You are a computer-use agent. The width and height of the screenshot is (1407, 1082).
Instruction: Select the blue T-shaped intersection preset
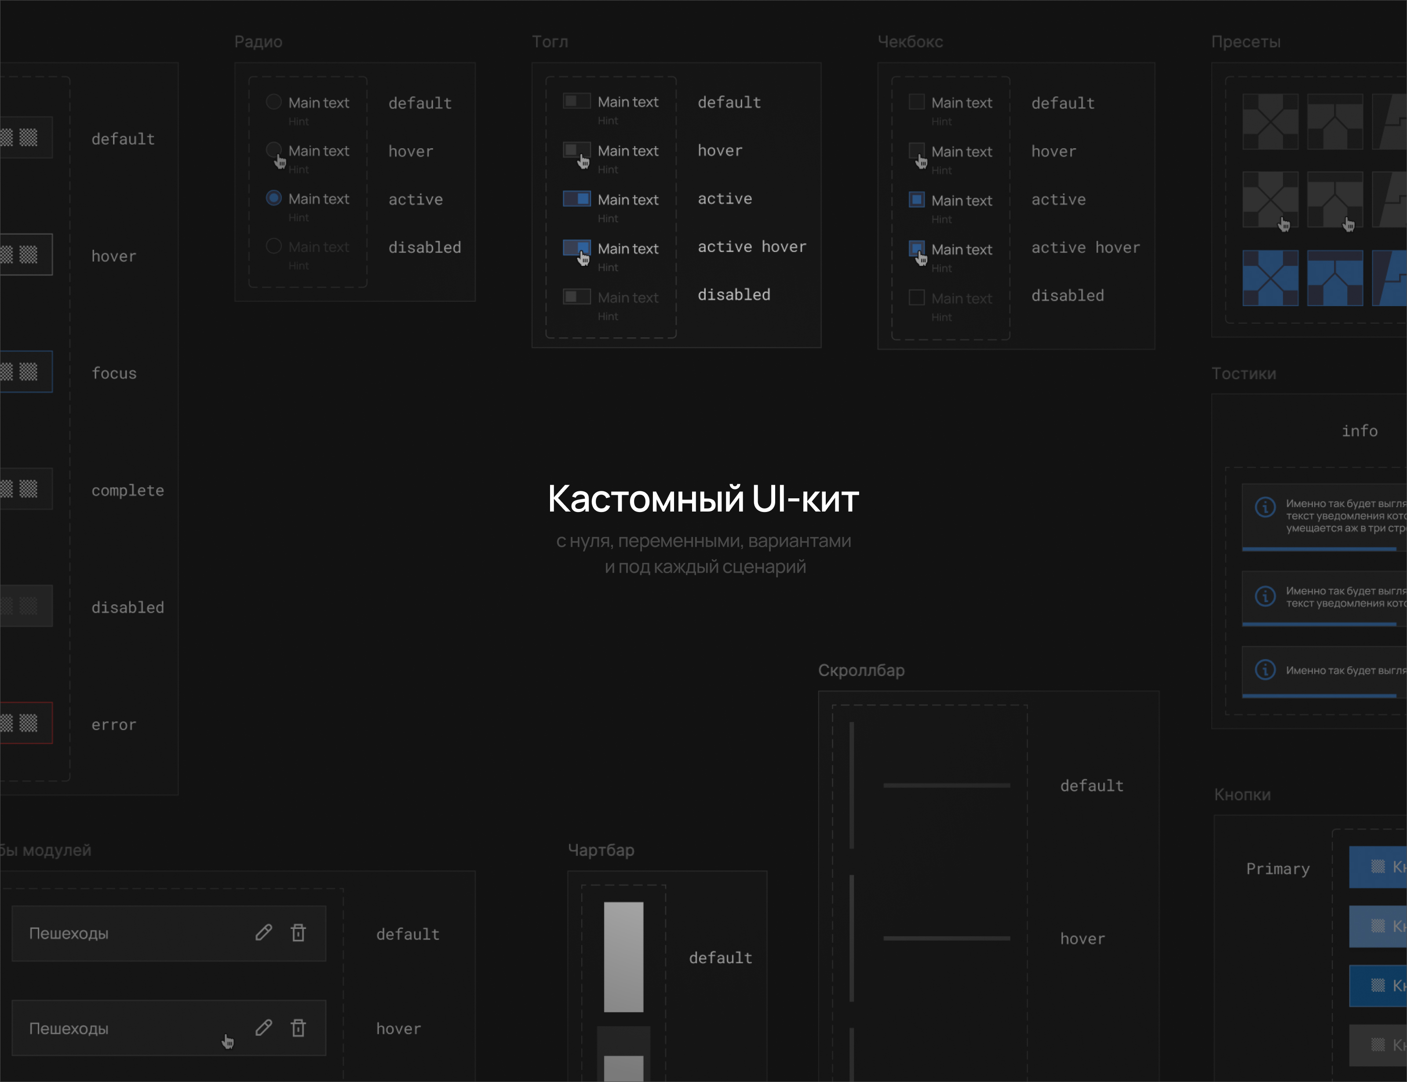tap(1335, 278)
